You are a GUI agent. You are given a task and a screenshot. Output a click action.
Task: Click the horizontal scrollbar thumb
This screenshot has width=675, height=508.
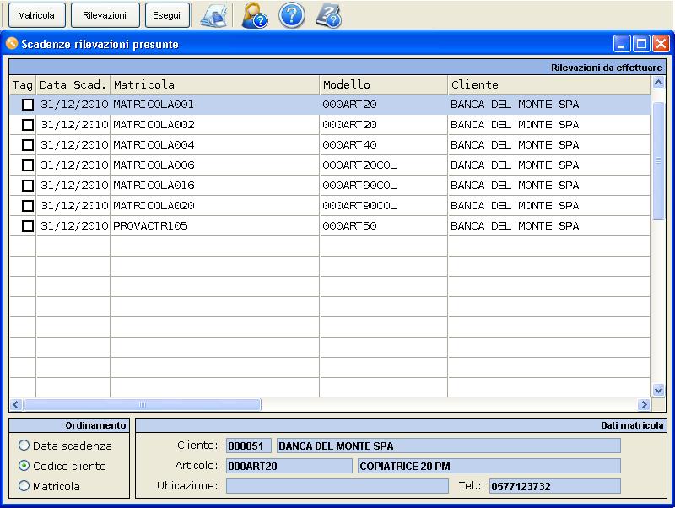[x=143, y=405]
